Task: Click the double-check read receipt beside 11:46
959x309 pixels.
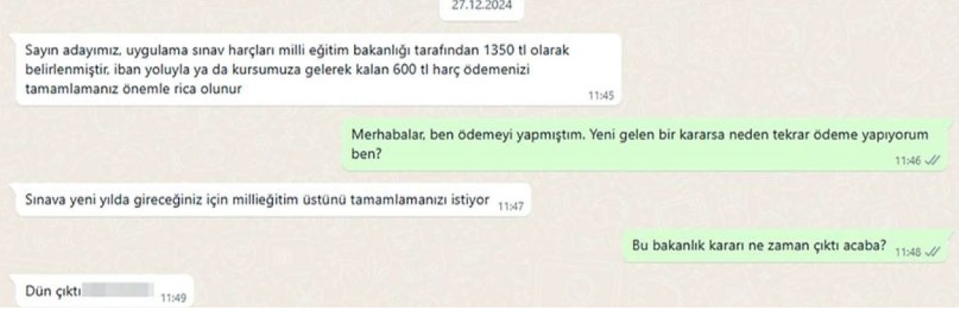Action: click(x=935, y=159)
